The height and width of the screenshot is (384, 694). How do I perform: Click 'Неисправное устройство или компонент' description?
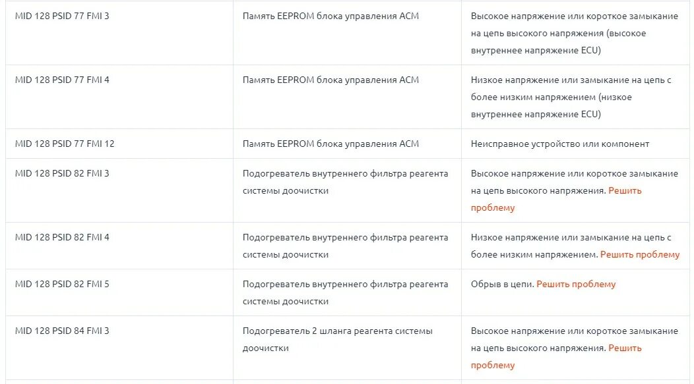coord(560,144)
